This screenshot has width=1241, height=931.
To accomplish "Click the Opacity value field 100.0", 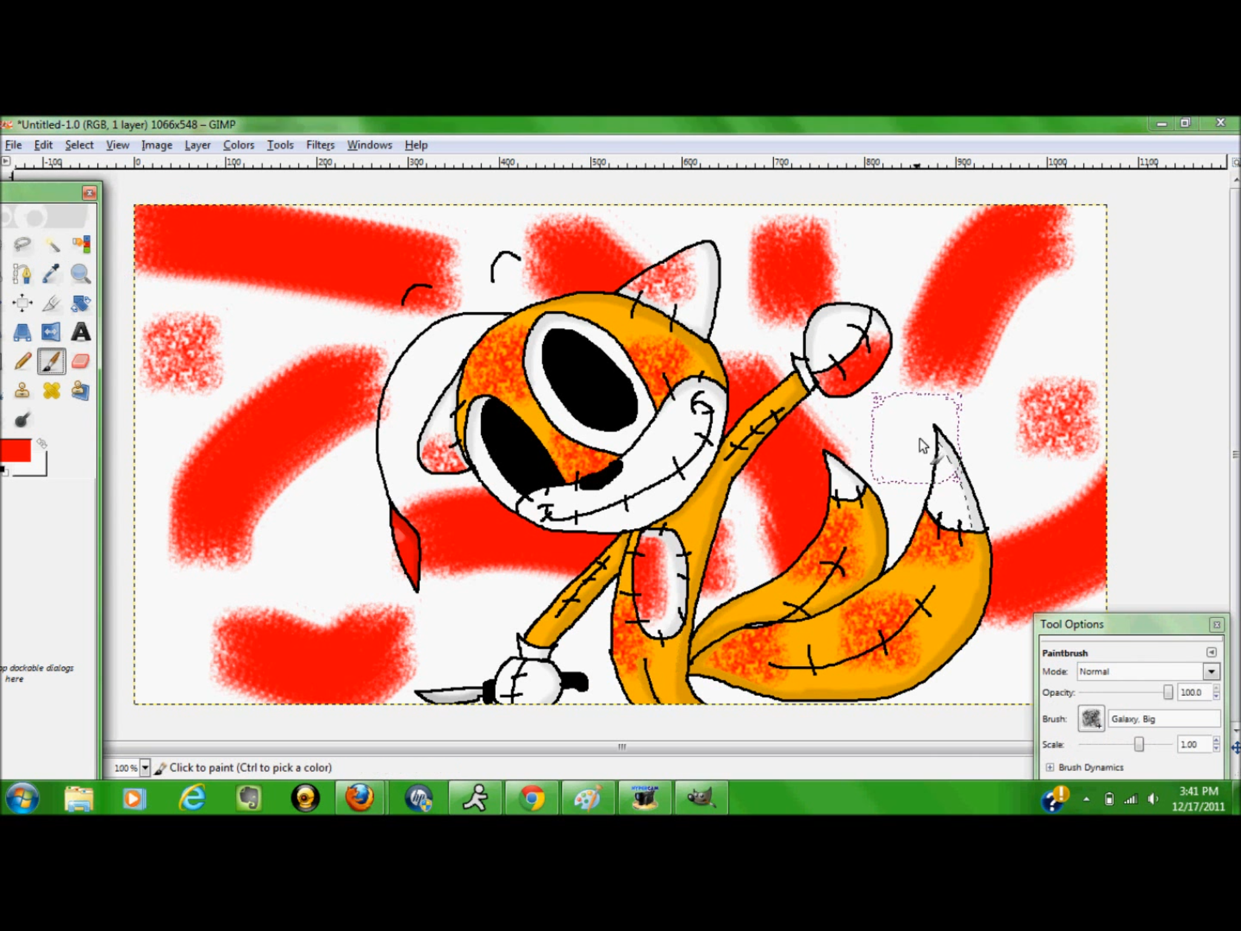I will [x=1194, y=692].
